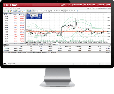
Task: Switch to the 履歴 tab at bottom
Action: pyautogui.click(x=9, y=64)
